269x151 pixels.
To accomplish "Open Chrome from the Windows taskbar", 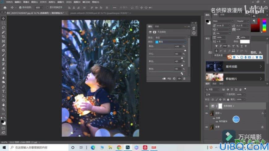I will (x=119, y=147).
